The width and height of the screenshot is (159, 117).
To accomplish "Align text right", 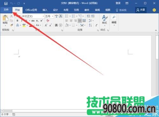I will 75,21.
